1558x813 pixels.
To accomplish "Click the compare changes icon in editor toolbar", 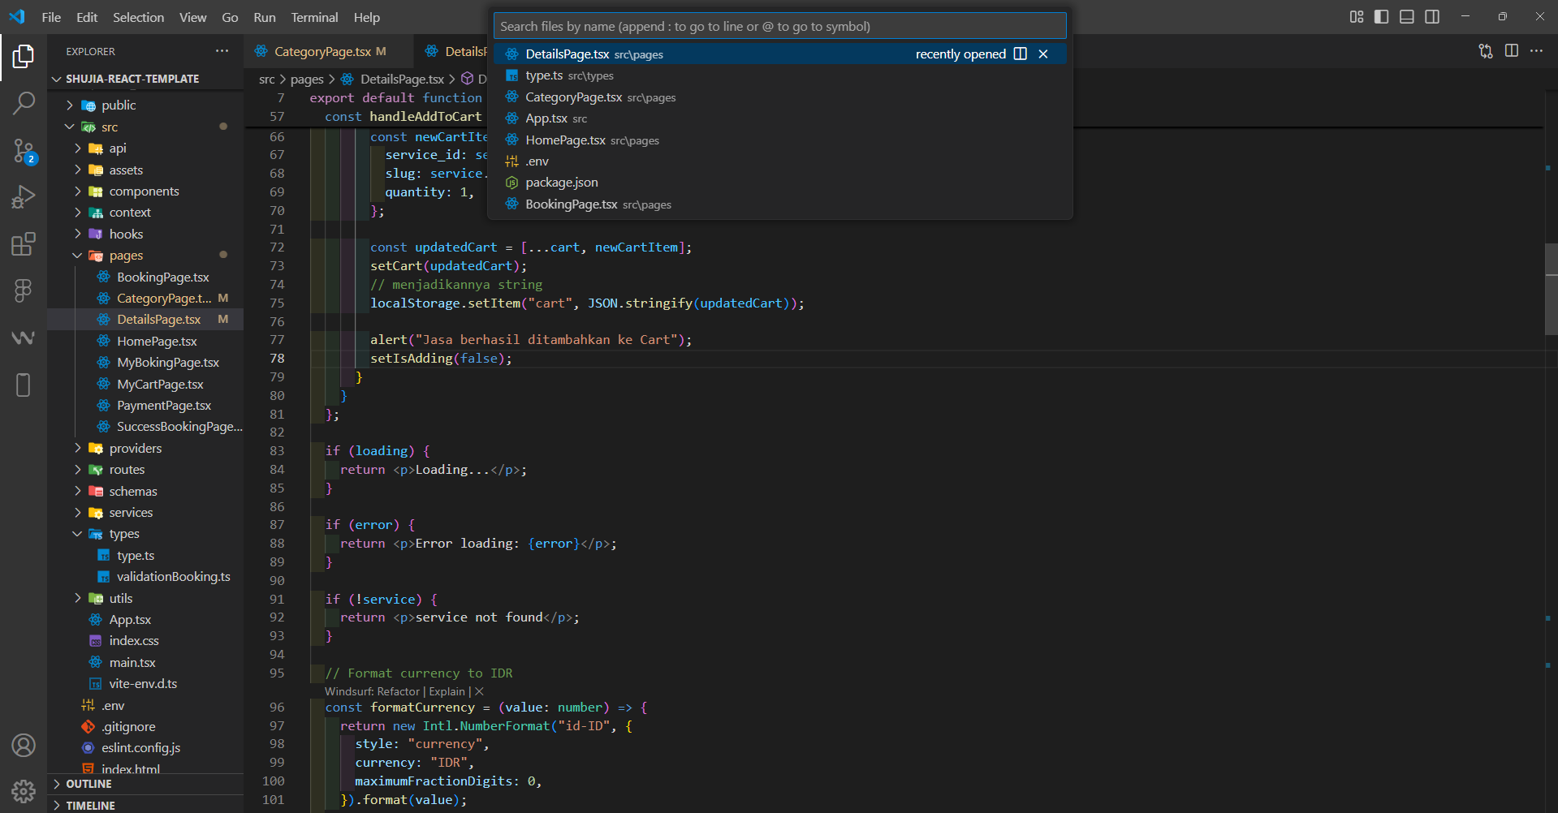I will tap(1486, 51).
